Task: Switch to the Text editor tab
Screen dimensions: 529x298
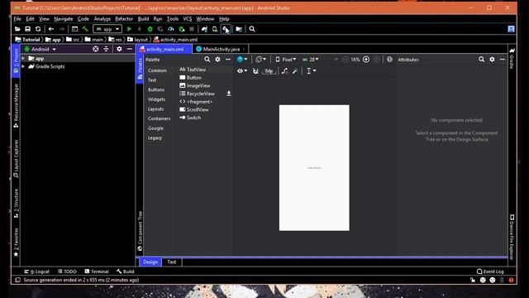Action: pyautogui.click(x=172, y=262)
